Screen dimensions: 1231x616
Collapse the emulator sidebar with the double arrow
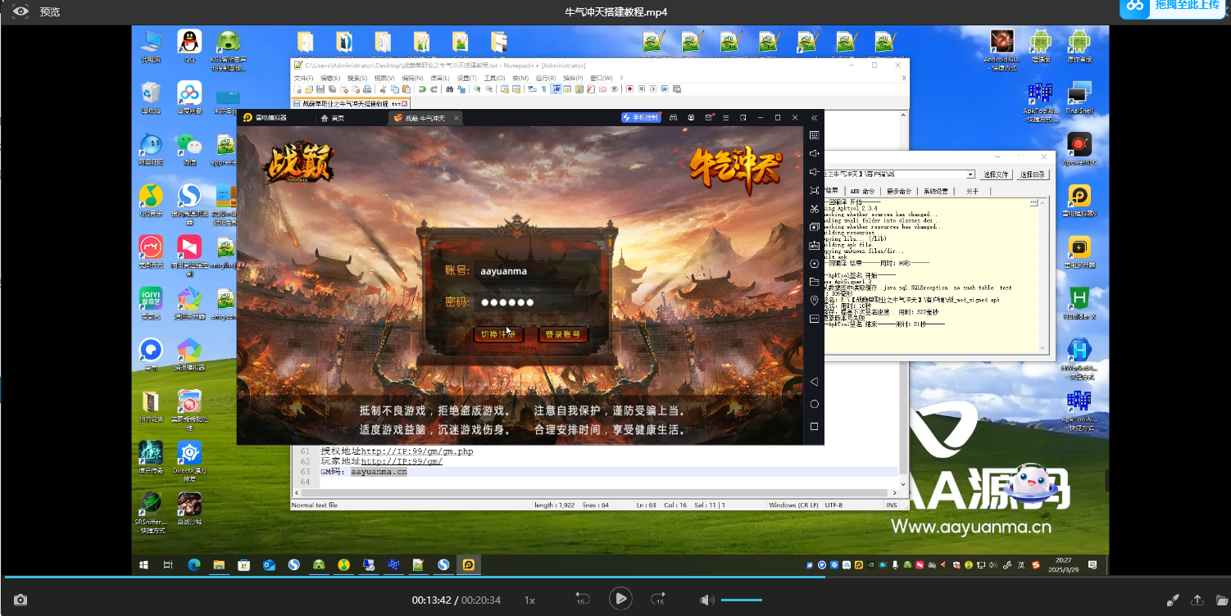814,118
